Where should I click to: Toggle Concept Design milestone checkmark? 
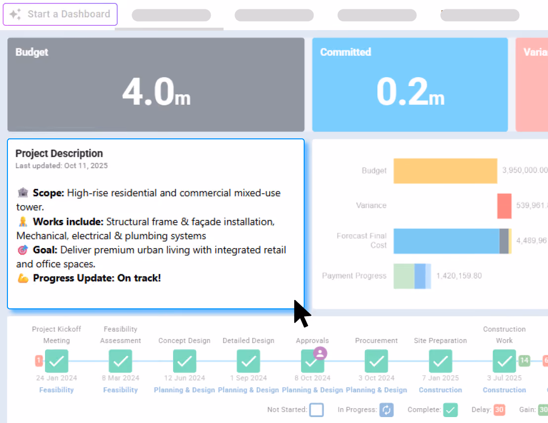pos(184,361)
